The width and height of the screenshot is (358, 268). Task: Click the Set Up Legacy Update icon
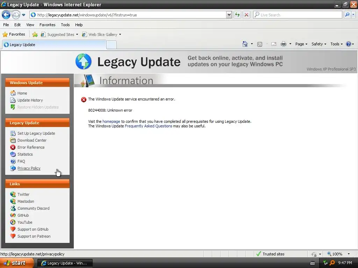coord(13,133)
